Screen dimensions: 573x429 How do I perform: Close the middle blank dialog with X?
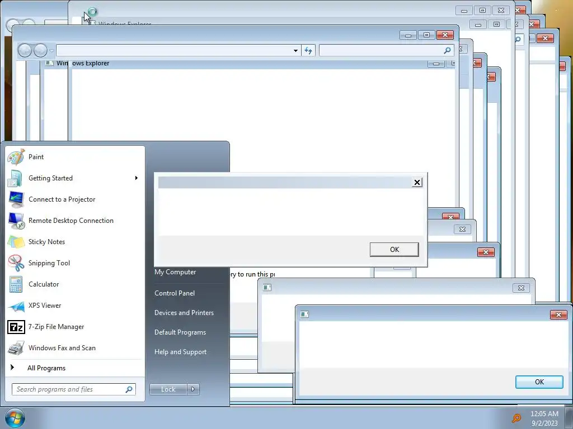pyautogui.click(x=417, y=183)
